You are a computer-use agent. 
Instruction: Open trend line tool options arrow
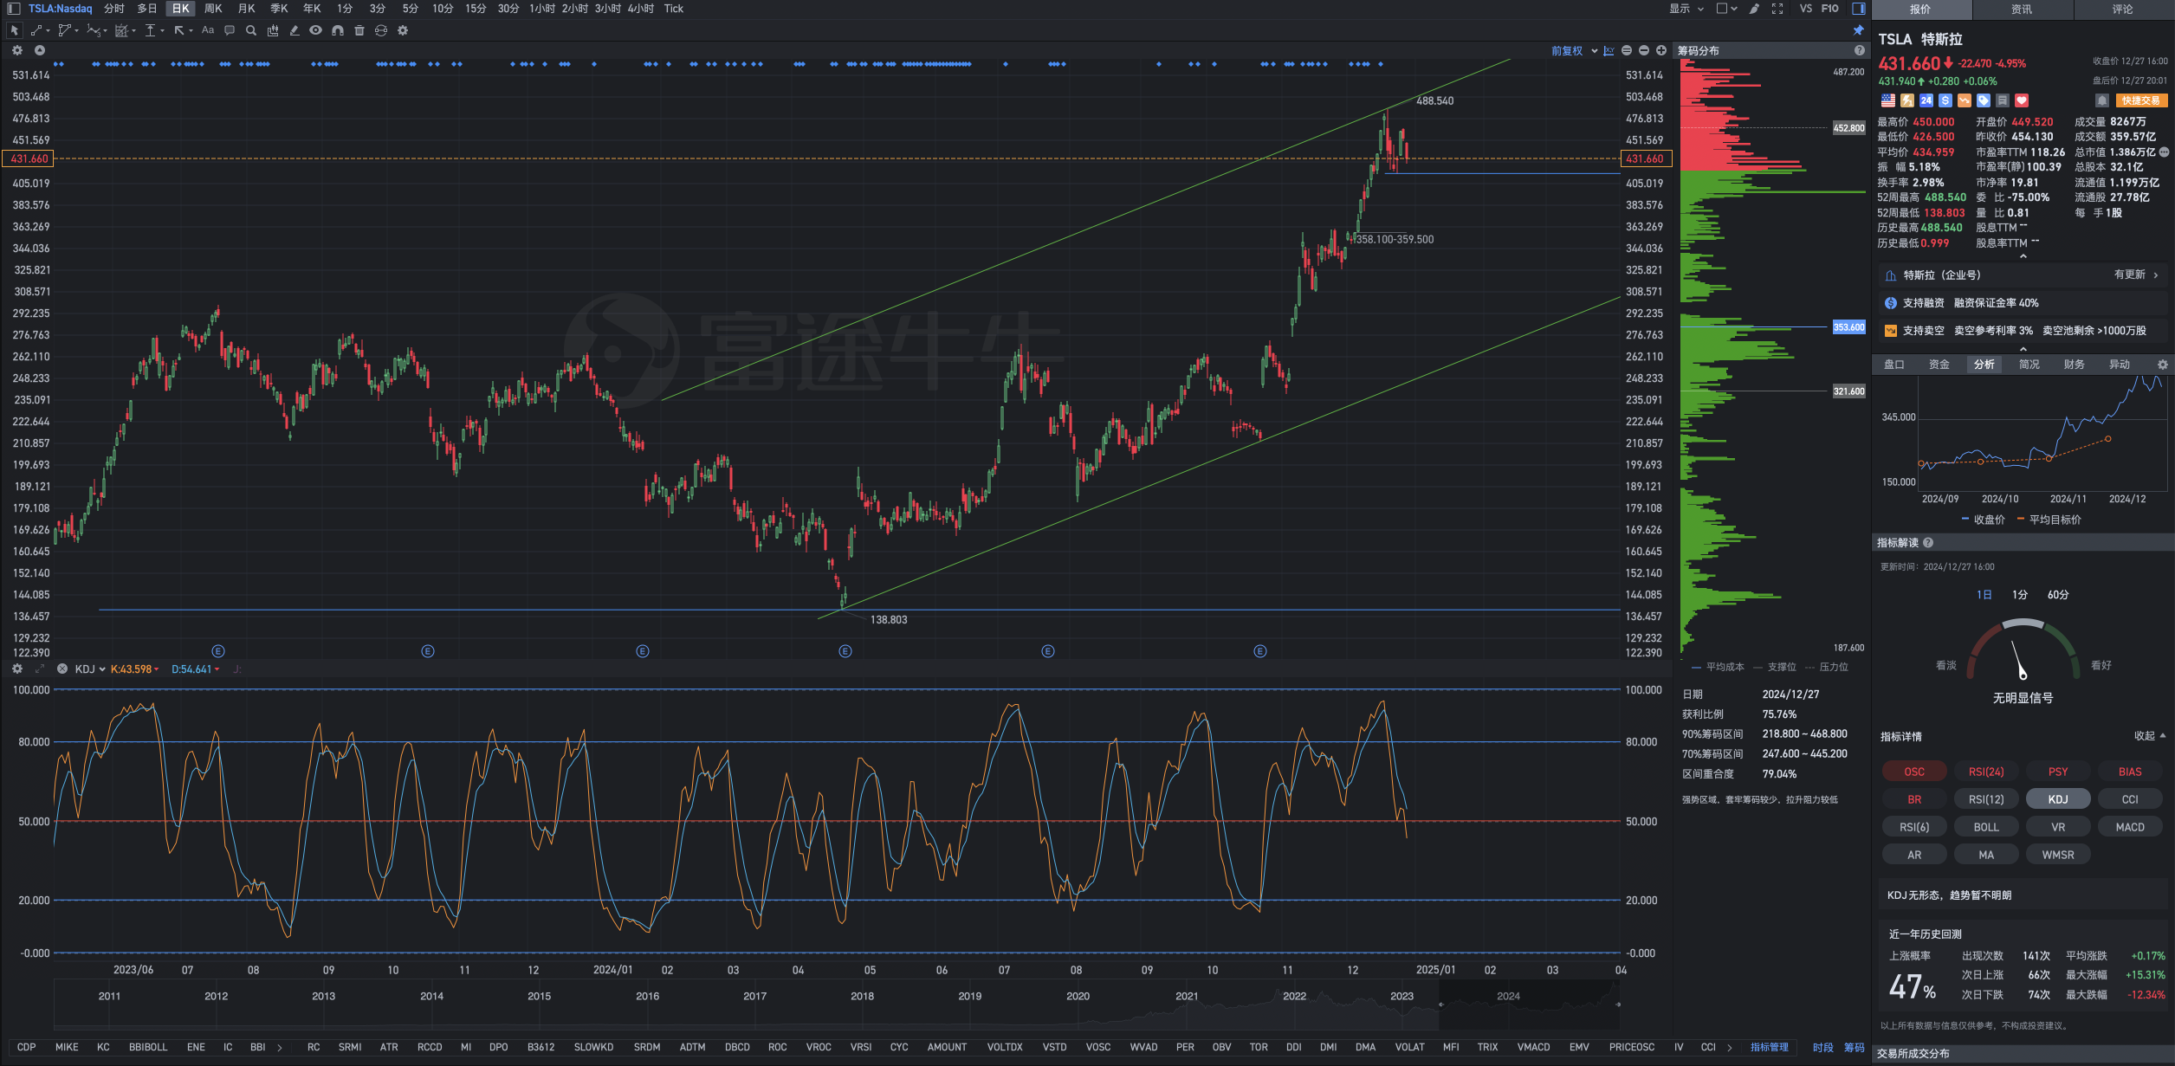point(48,30)
